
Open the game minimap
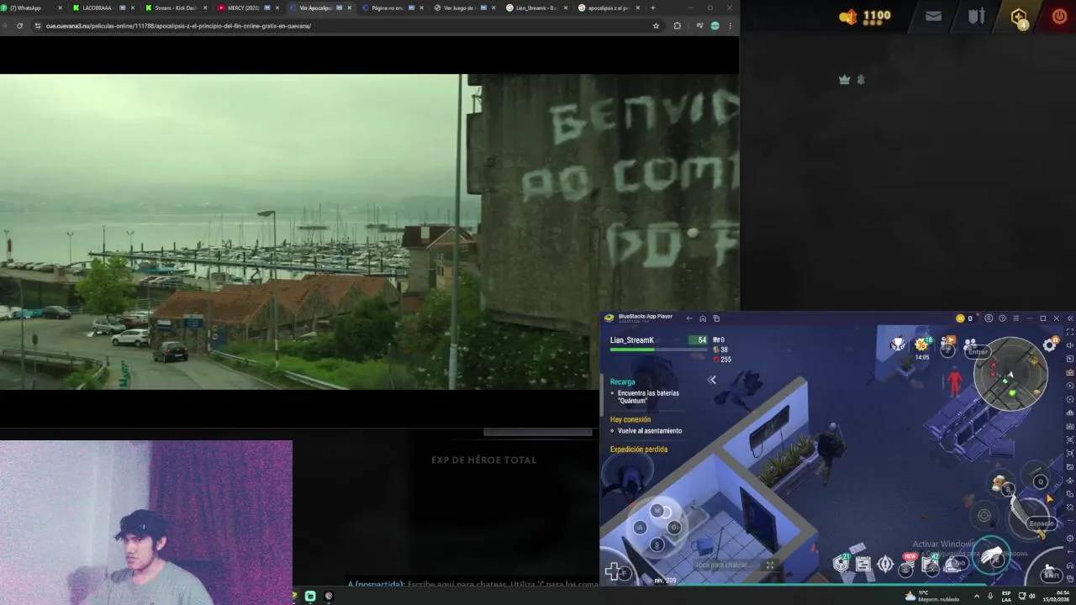coord(1010,374)
